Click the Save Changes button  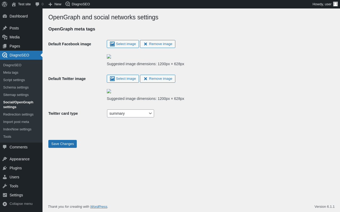62,144
